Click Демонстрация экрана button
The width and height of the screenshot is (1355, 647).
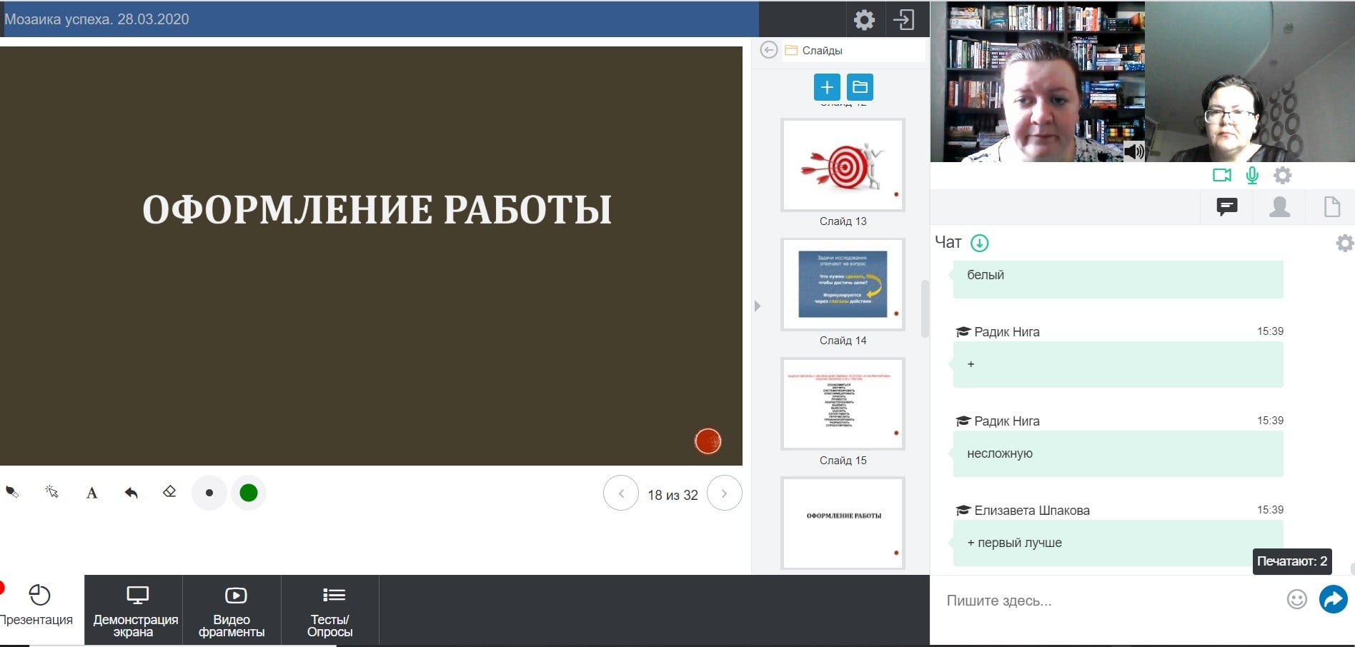[134, 611]
